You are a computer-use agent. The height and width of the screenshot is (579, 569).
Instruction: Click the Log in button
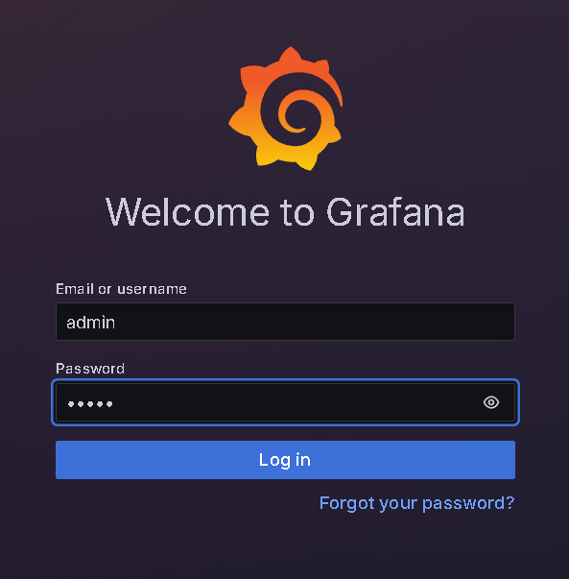285,460
